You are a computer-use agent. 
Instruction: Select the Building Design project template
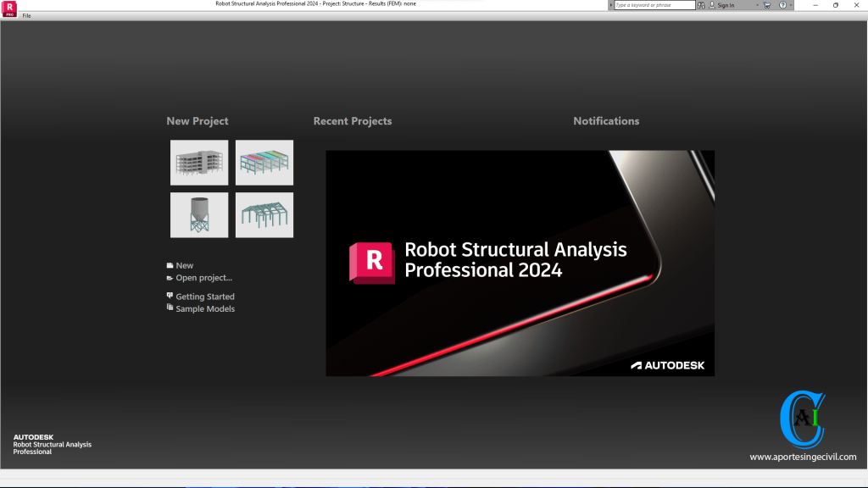[198, 162]
